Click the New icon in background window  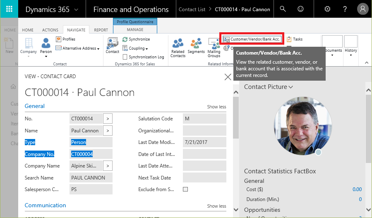(x=9, y=46)
